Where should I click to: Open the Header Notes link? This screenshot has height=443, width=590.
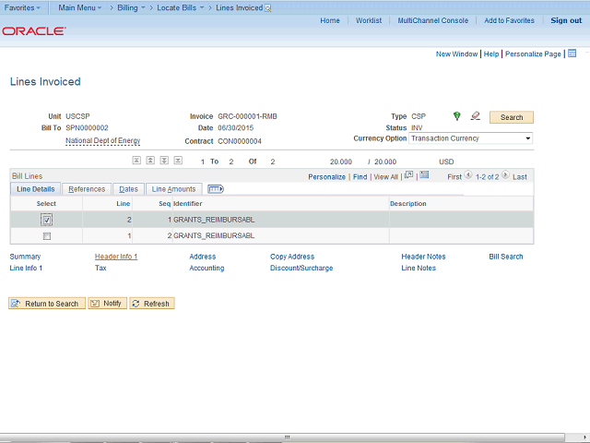pyautogui.click(x=423, y=257)
